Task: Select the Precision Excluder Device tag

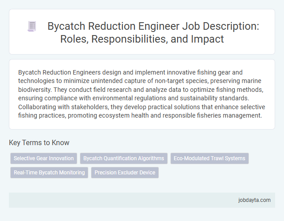Action: 125,173
